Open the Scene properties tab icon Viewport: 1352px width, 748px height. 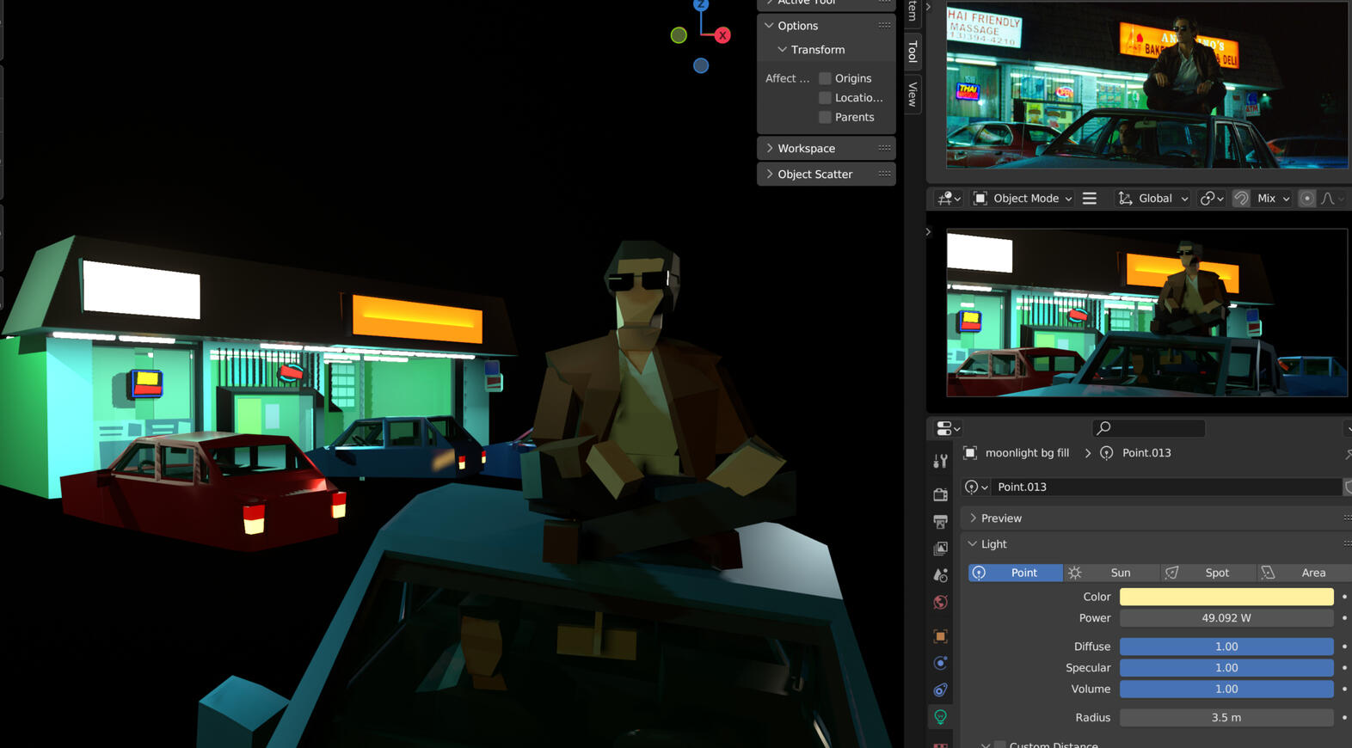click(x=940, y=575)
